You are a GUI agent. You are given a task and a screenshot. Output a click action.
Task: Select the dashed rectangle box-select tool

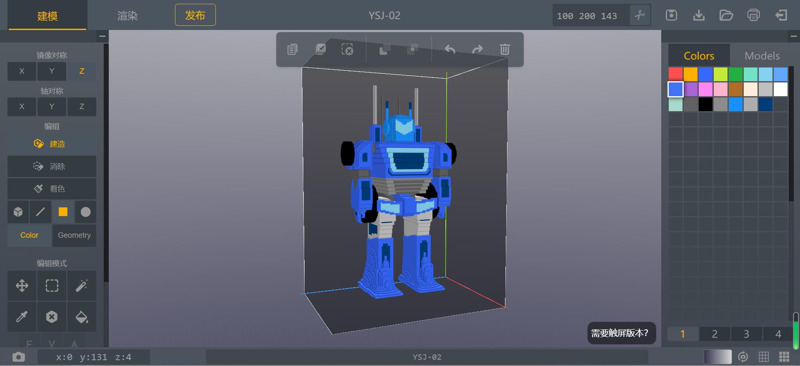[52, 286]
